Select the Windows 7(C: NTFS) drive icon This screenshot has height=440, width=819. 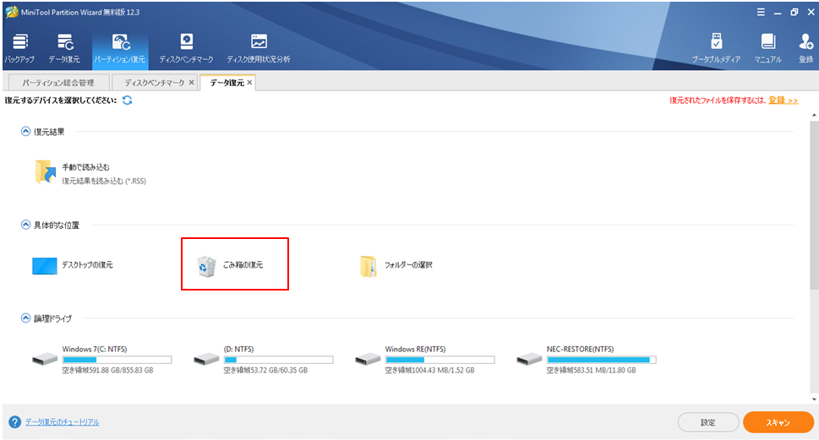coord(45,359)
